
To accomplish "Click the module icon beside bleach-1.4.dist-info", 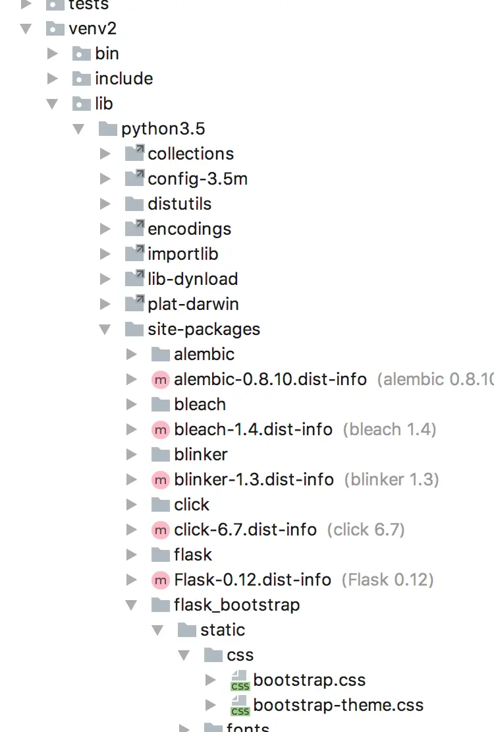I will [161, 429].
